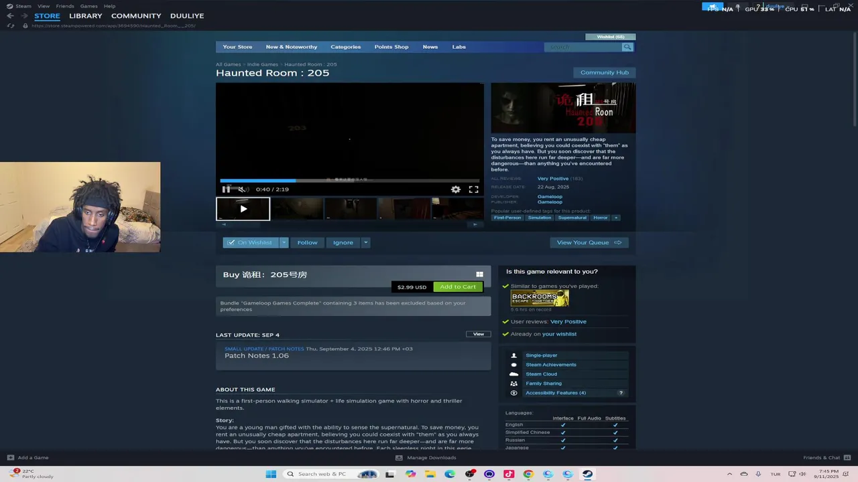Open the Games menu

pos(89,6)
